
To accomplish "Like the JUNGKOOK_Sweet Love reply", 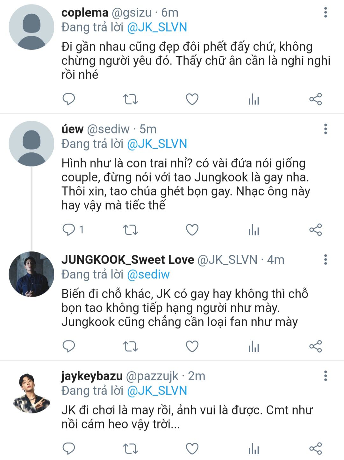I will [x=192, y=346].
